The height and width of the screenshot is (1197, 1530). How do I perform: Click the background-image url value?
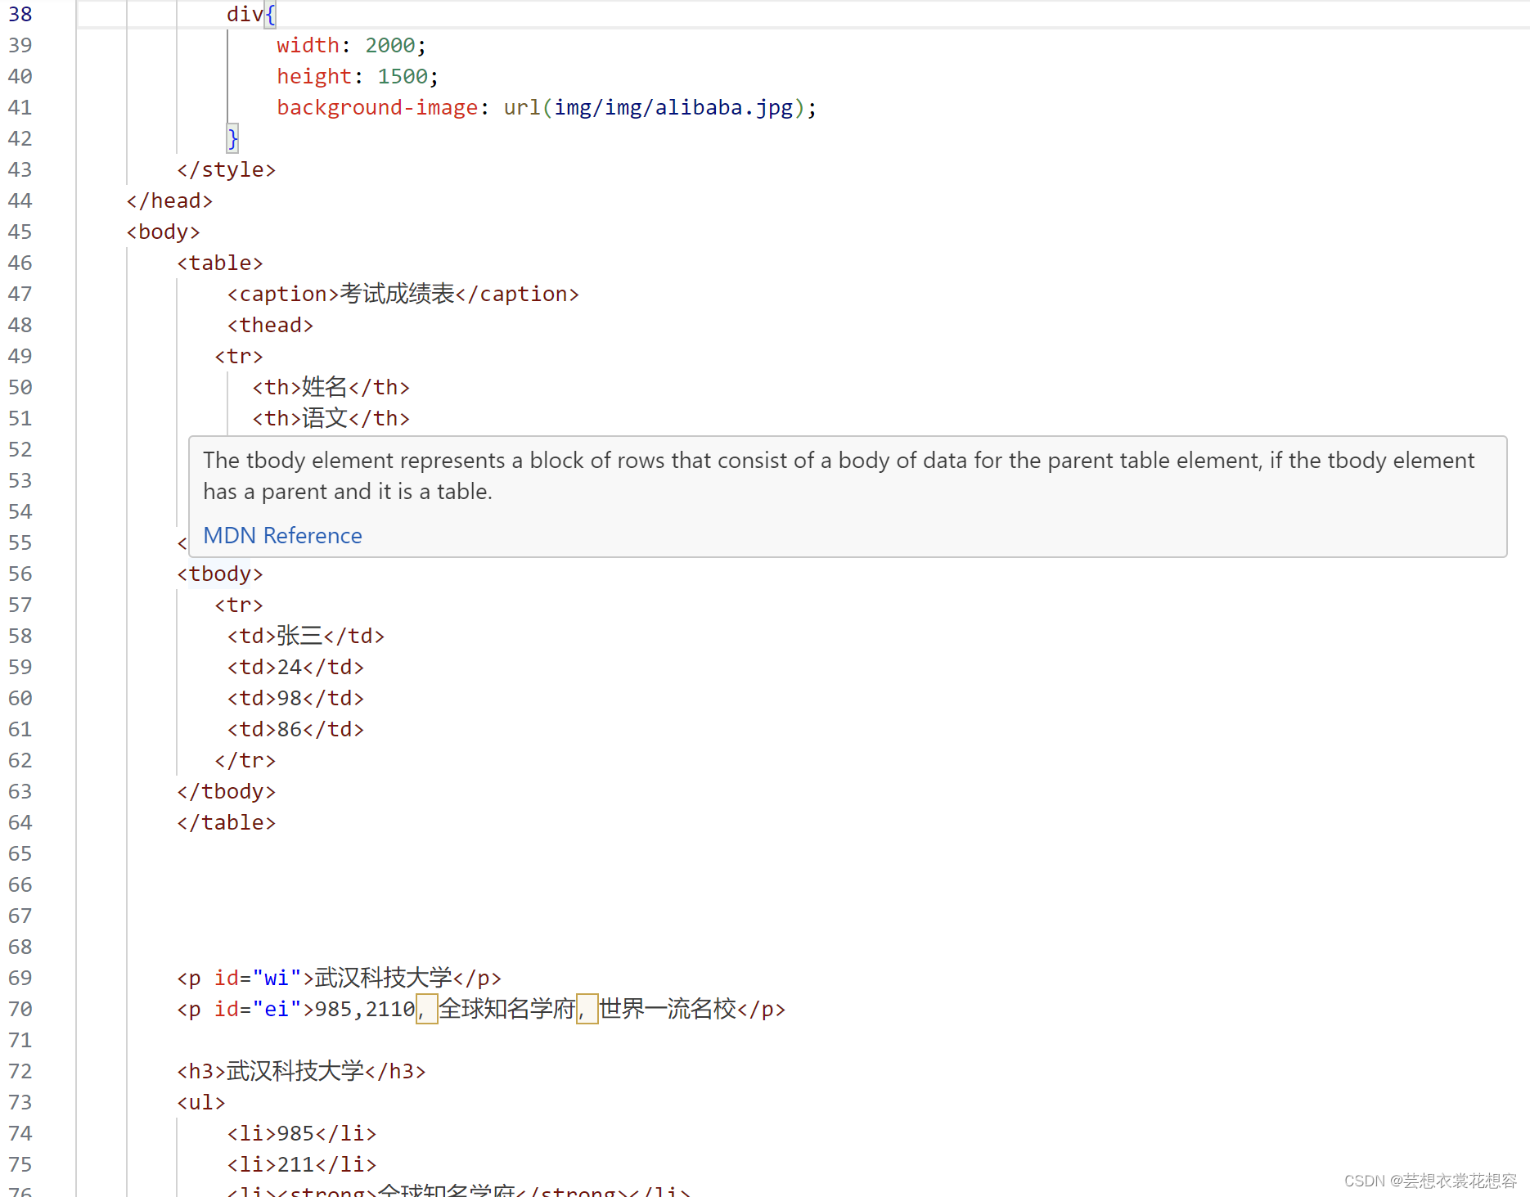[x=660, y=107]
